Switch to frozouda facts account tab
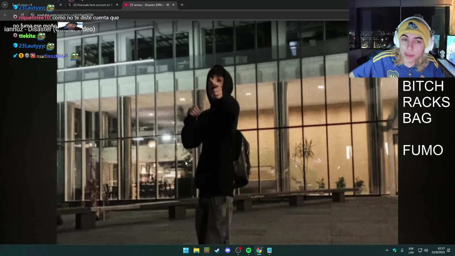The height and width of the screenshot is (256, 455). 93,5
